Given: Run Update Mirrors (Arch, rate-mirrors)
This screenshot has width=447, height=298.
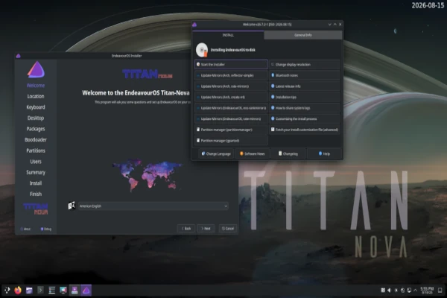Looking at the screenshot, I should [x=231, y=86].
